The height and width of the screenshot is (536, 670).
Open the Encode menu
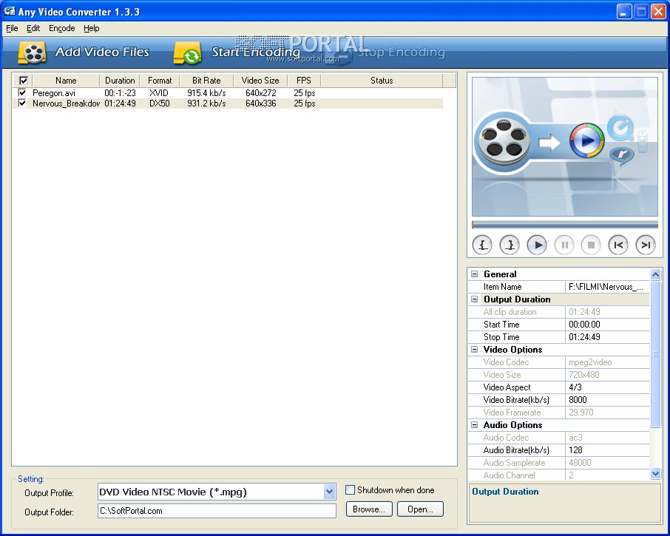[x=62, y=28]
